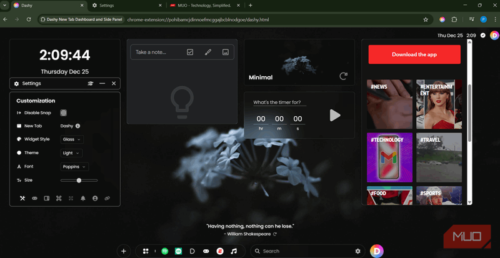The width and height of the screenshot is (500, 258).
Task: Open search settings gear in dock search bar
Action: (357, 251)
